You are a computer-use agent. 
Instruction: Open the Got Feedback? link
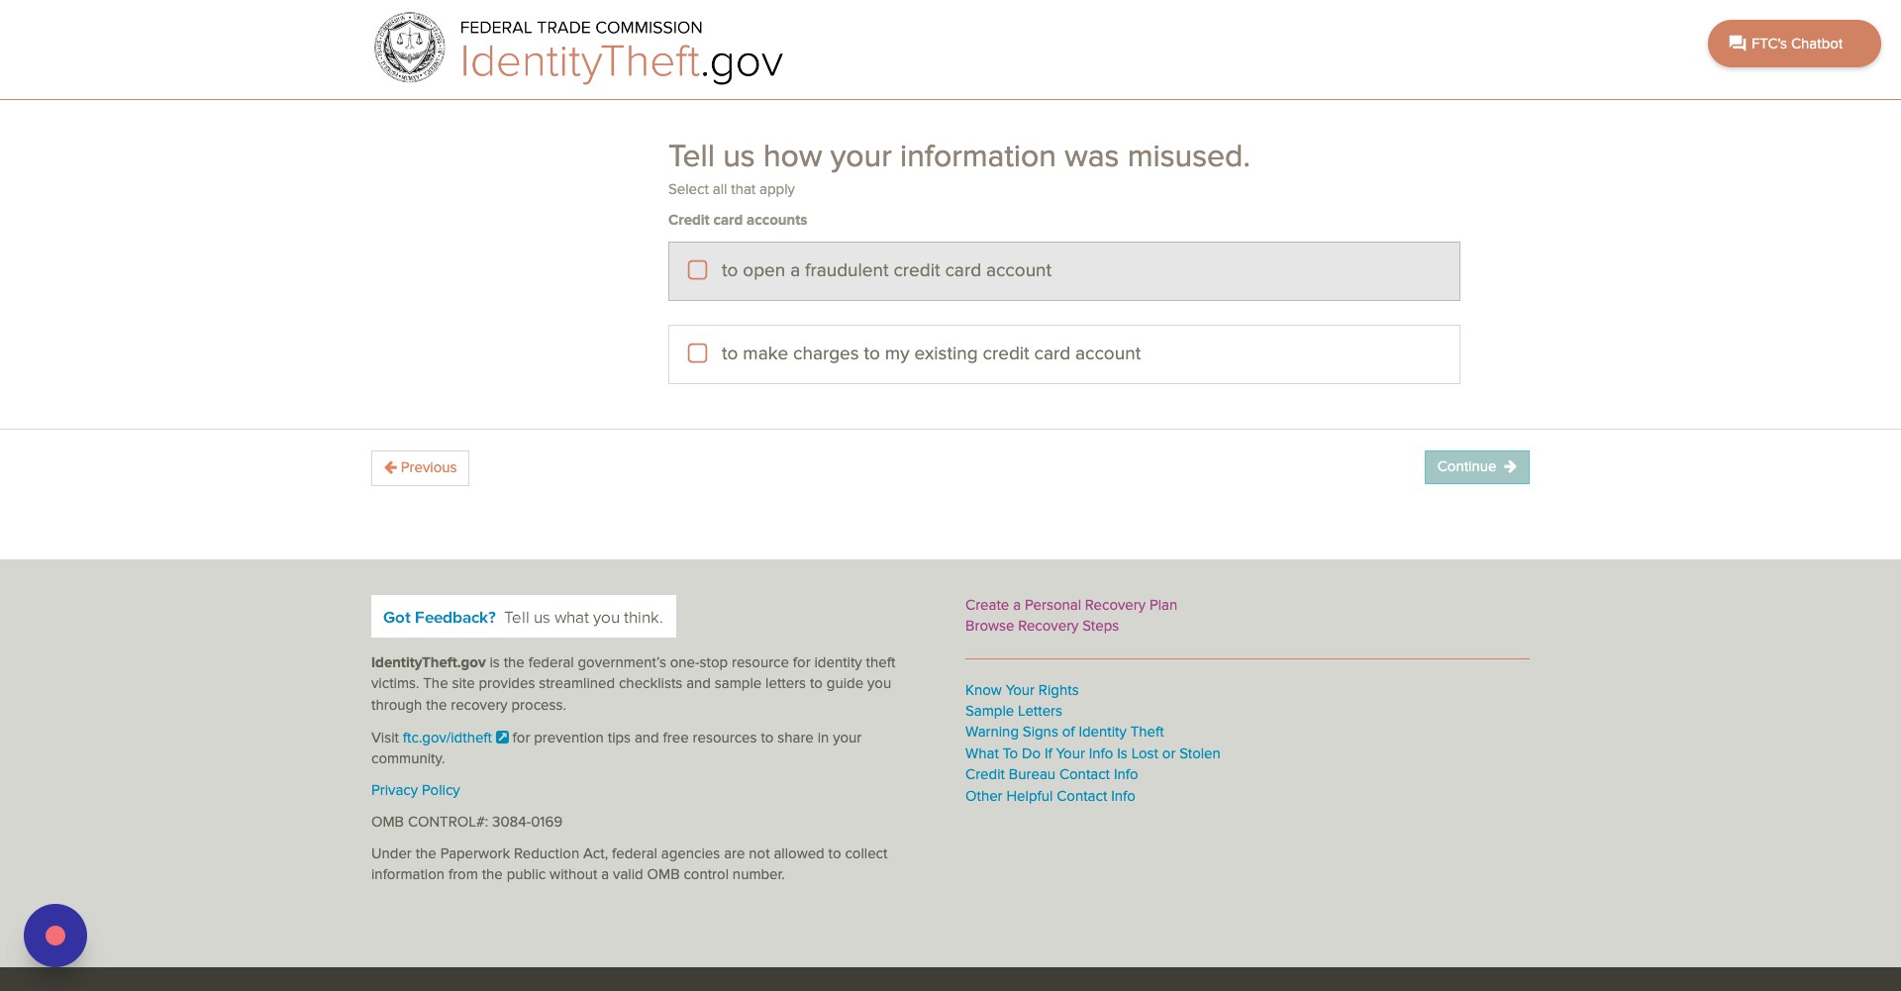pos(439,617)
